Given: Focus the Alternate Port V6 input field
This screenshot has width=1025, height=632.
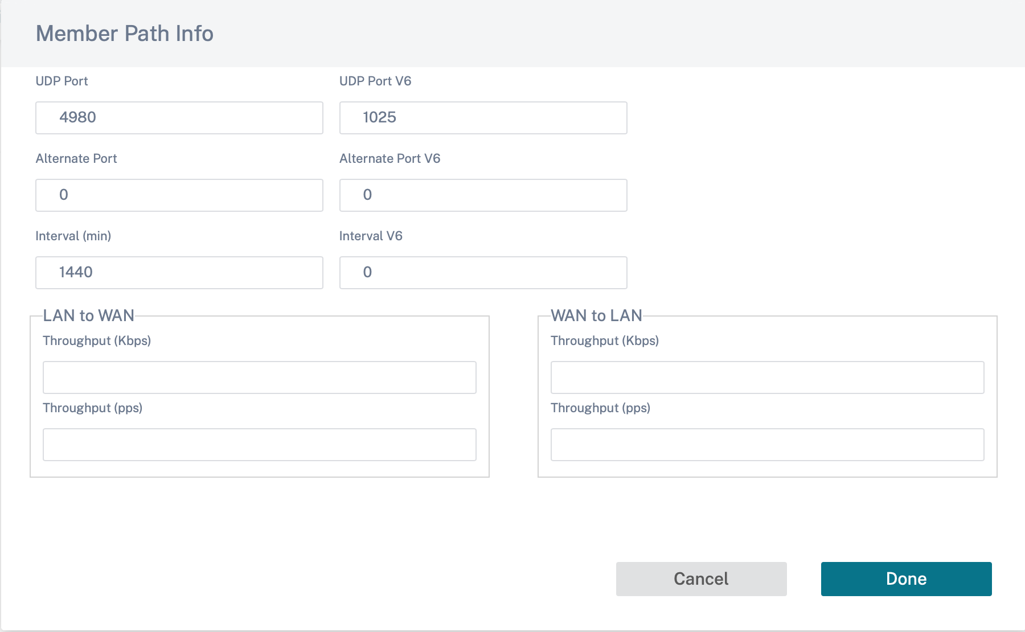Looking at the screenshot, I should (x=483, y=195).
